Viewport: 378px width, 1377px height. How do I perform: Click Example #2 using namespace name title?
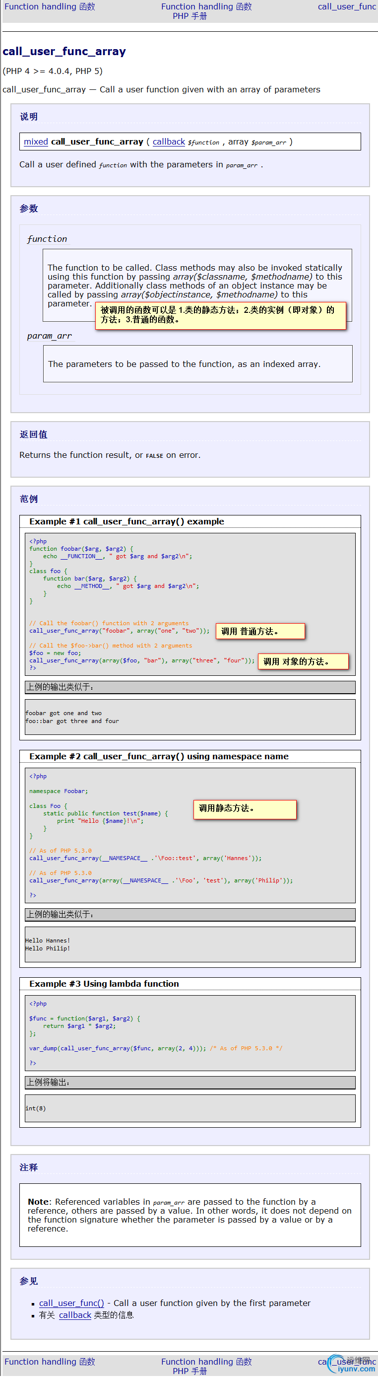point(159,756)
